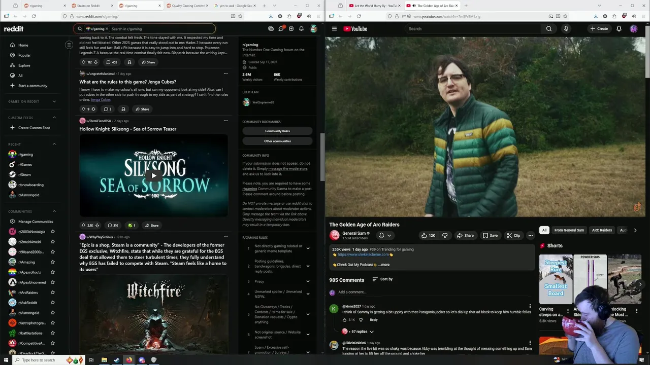Open Reddit chat with notification badge
Image resolution: width=650 pixels, height=365 pixels.
click(281, 29)
